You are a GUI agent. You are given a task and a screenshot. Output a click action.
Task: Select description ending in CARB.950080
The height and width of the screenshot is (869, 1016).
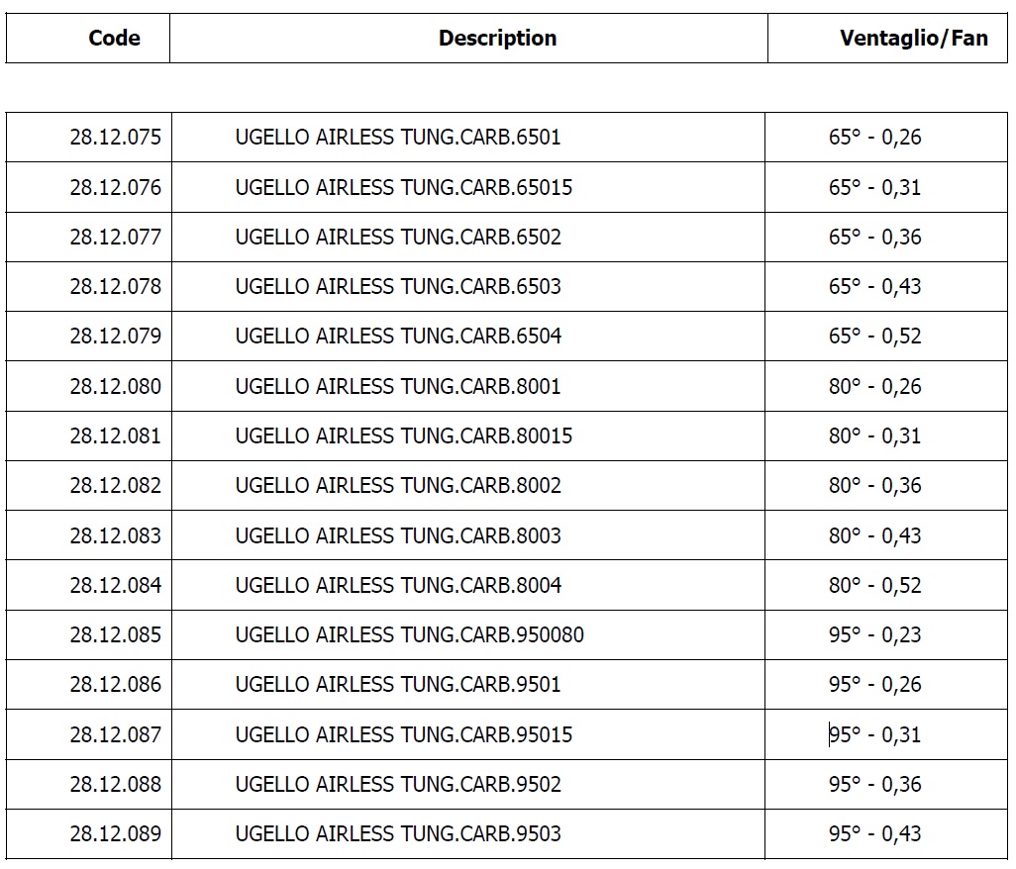point(409,635)
